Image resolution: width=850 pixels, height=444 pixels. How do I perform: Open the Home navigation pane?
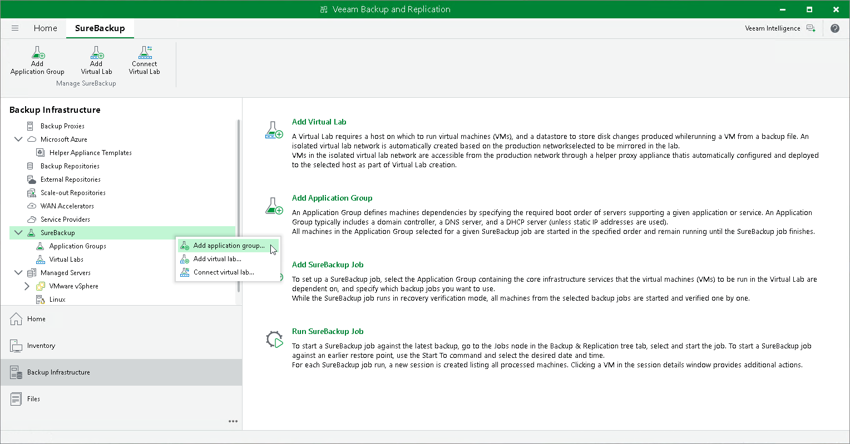(x=121, y=319)
